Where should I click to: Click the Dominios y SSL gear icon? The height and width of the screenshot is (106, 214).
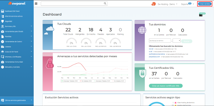tap(3, 26)
